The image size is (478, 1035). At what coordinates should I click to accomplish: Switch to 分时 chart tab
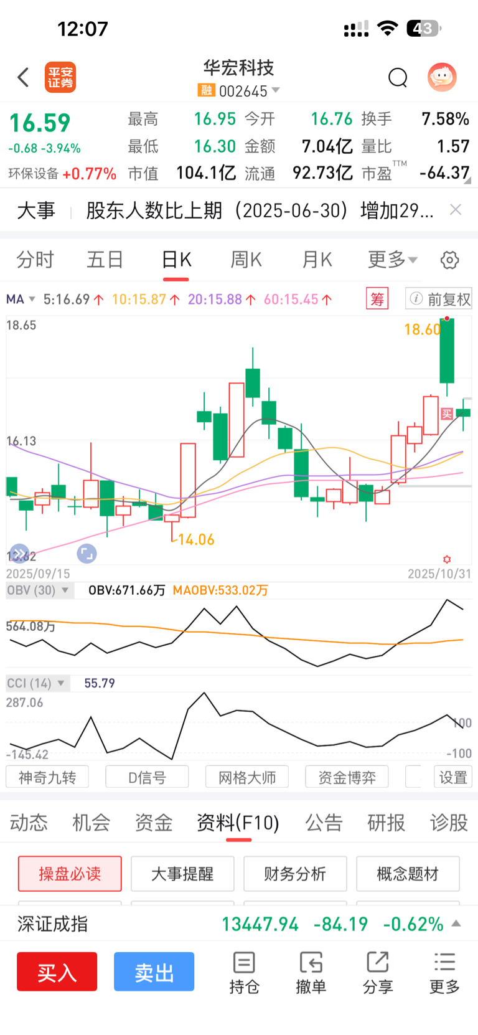click(35, 259)
